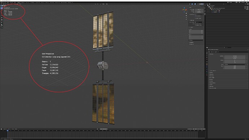Open the Item tab in the sidebar
The width and height of the screenshot is (249, 140).
[x=205, y=8]
